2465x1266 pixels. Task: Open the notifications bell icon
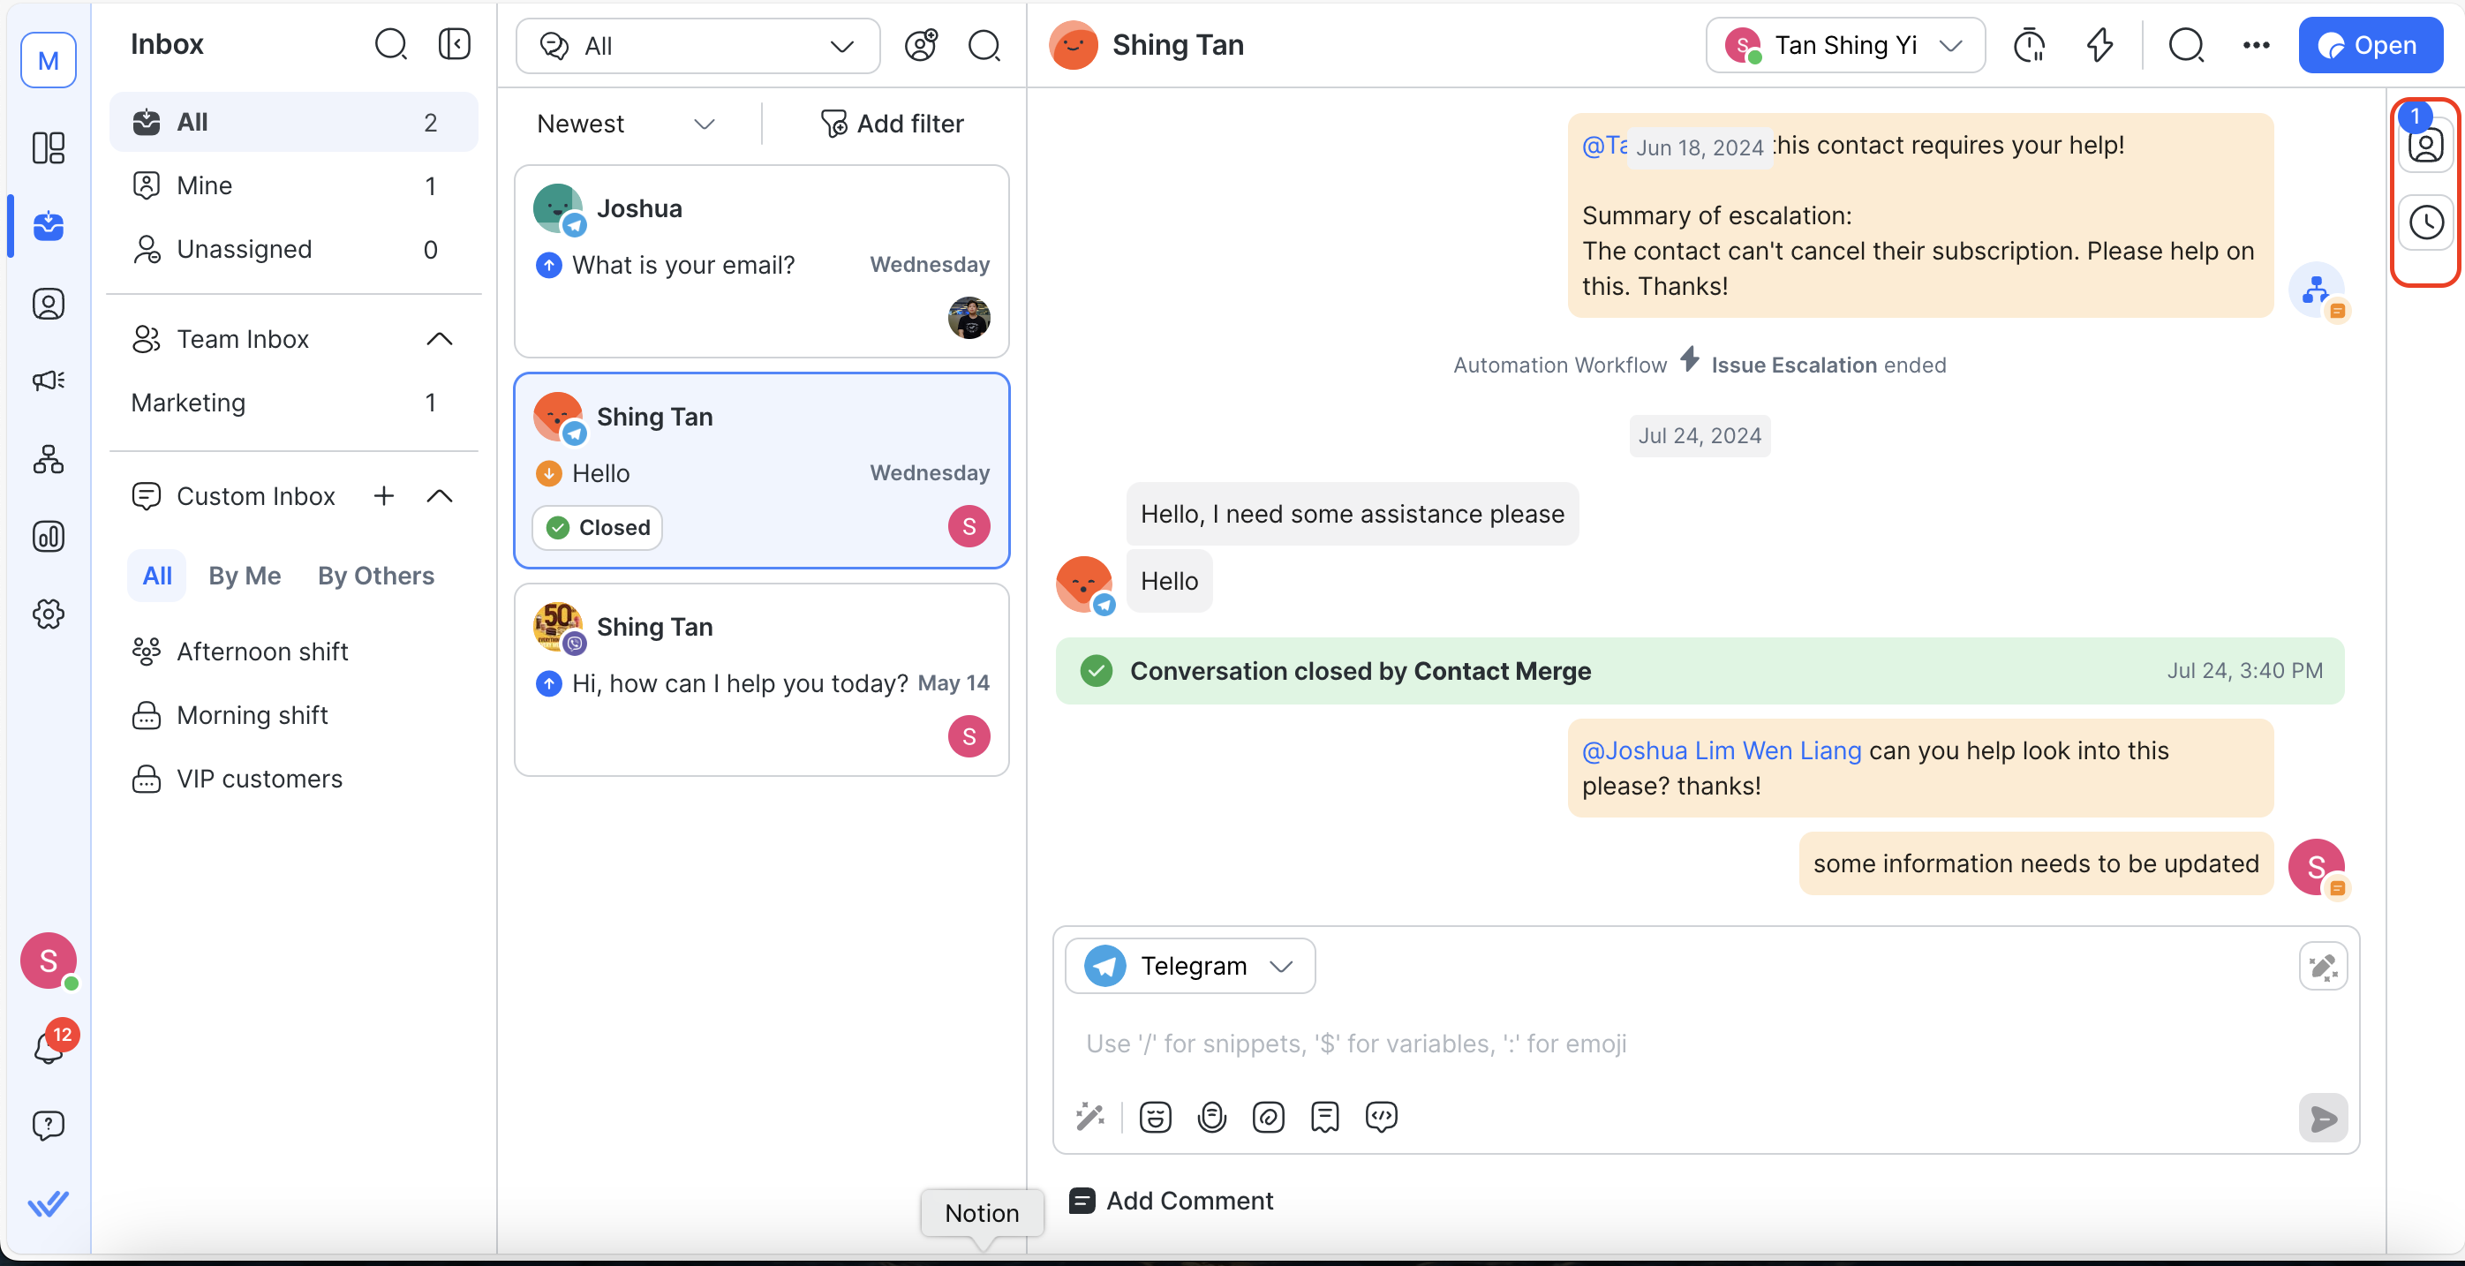point(48,1048)
